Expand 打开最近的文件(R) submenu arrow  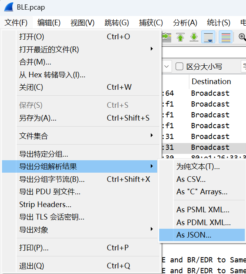pos(152,49)
